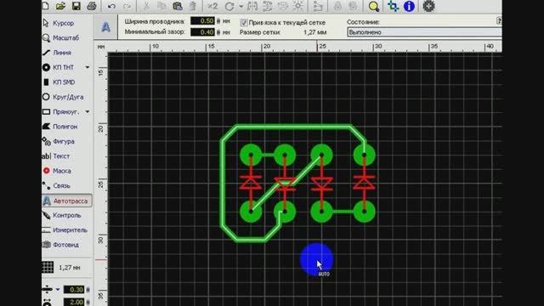
Task: Click the Минимальный зазор label
Action: tap(155, 32)
